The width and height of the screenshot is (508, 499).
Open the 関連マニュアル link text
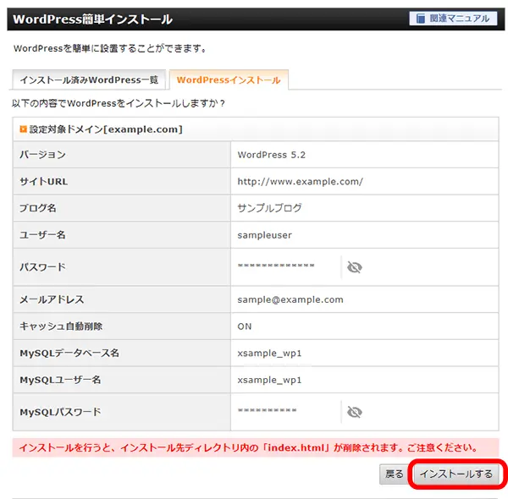coord(461,19)
